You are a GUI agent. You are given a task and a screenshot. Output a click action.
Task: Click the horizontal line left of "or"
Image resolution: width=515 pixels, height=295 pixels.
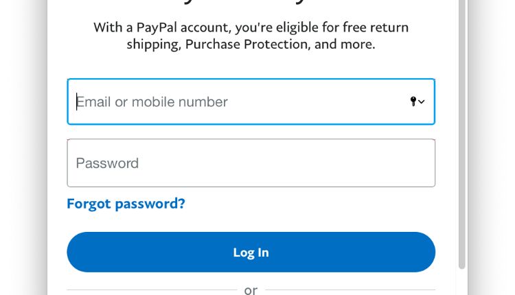151,290
